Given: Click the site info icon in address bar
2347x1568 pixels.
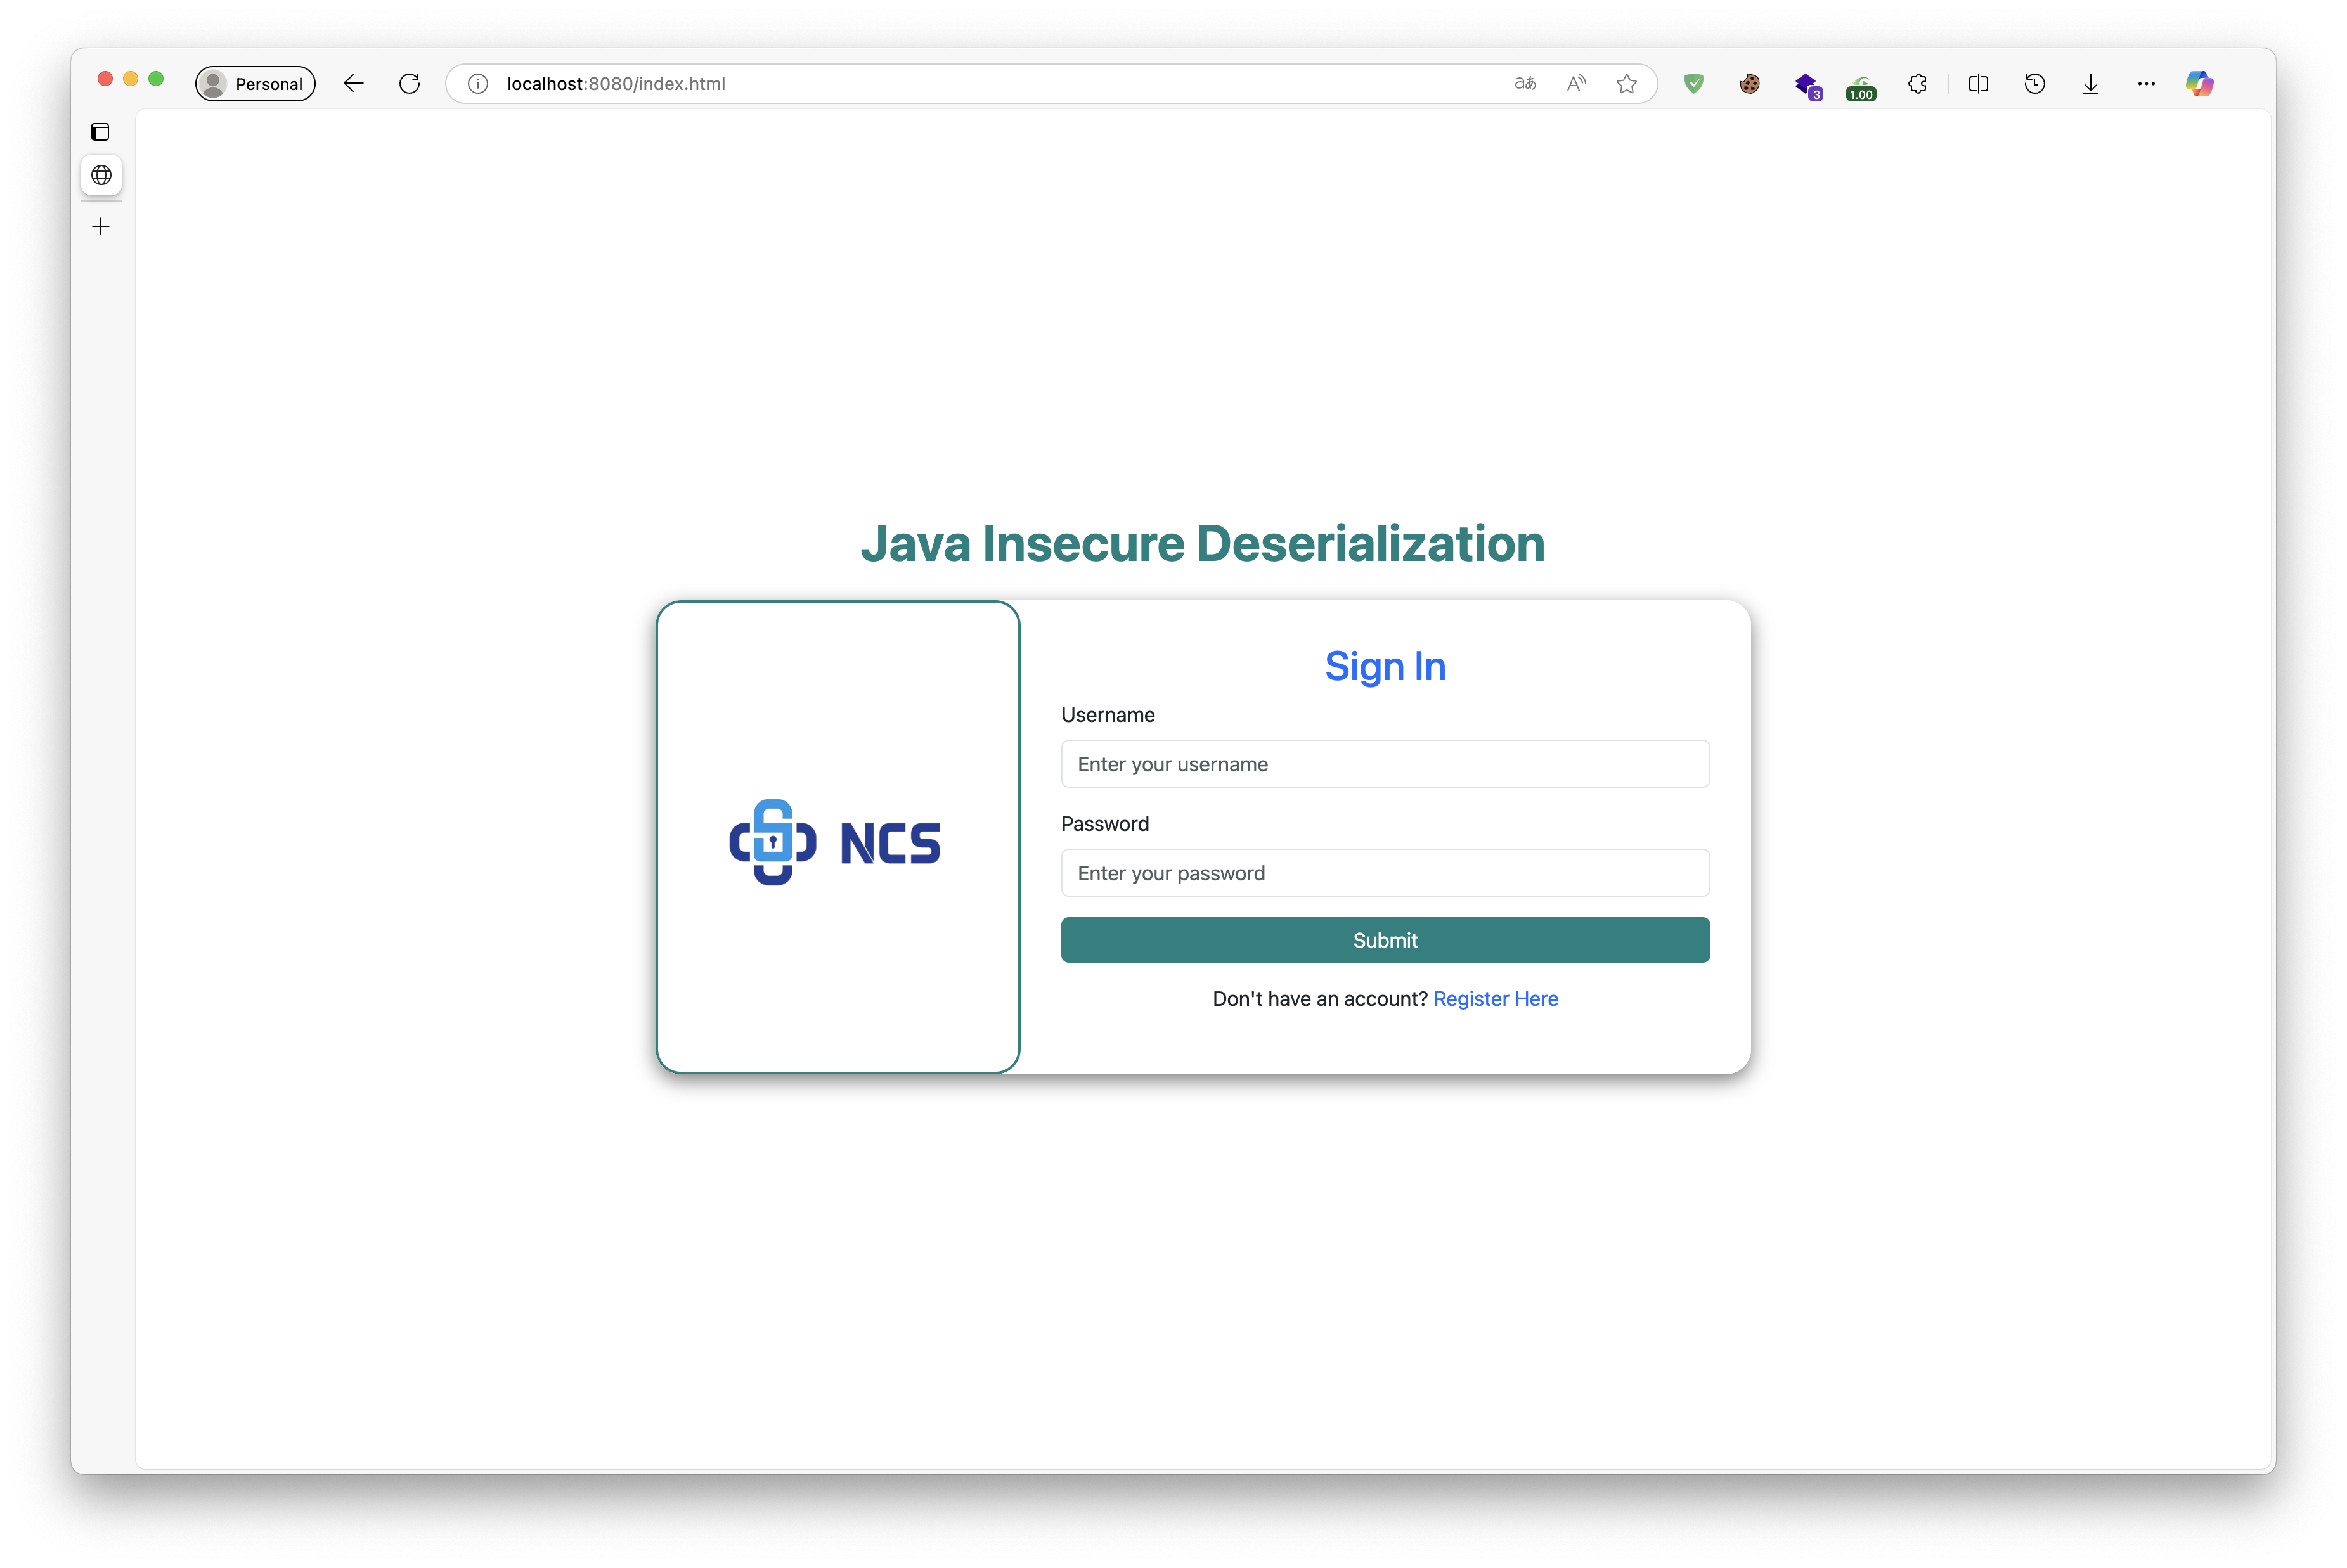Looking at the screenshot, I should (x=477, y=83).
